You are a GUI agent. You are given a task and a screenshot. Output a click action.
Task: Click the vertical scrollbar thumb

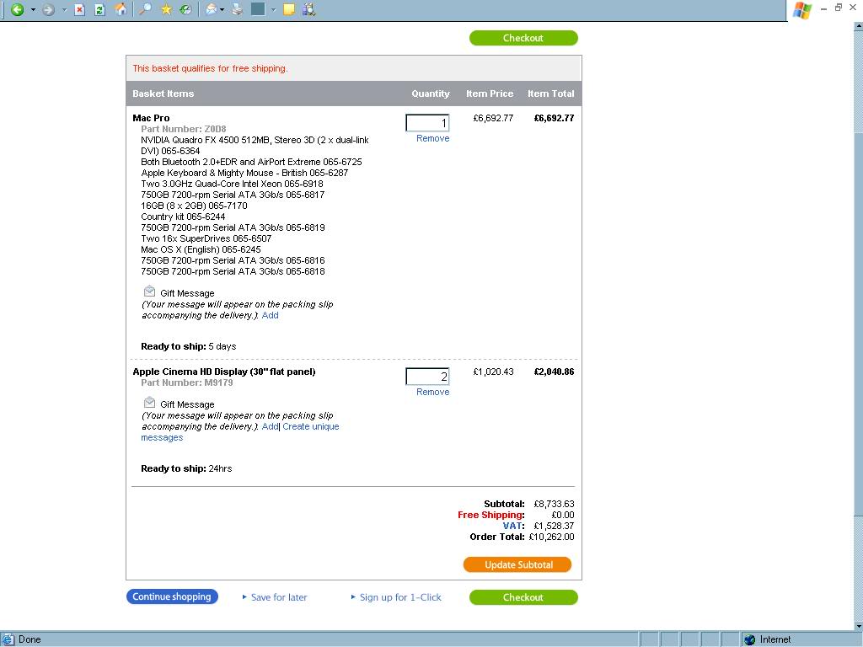point(858,323)
